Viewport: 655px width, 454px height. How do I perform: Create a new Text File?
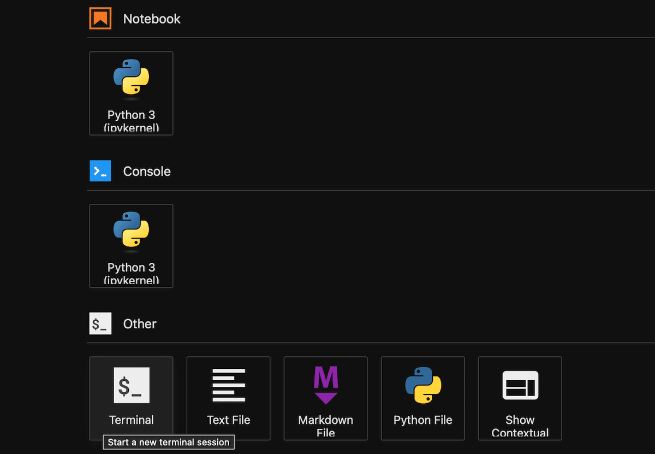[228, 399]
